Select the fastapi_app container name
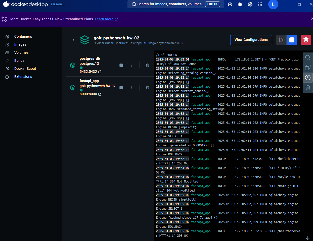This screenshot has height=241, width=313. coord(89,81)
